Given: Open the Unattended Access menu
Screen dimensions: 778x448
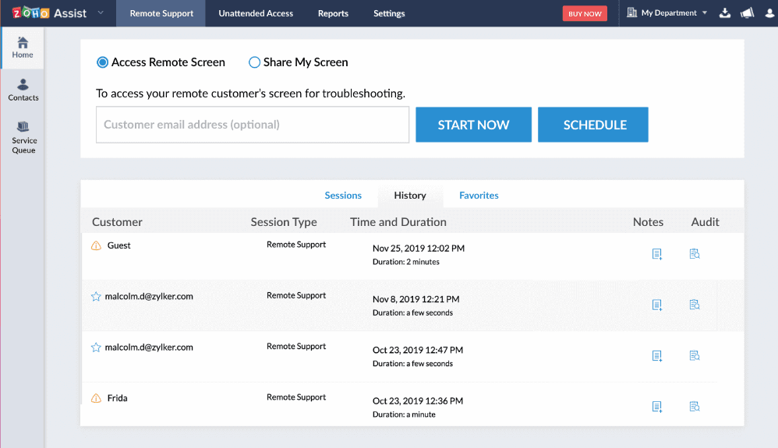Looking at the screenshot, I should click(x=256, y=13).
